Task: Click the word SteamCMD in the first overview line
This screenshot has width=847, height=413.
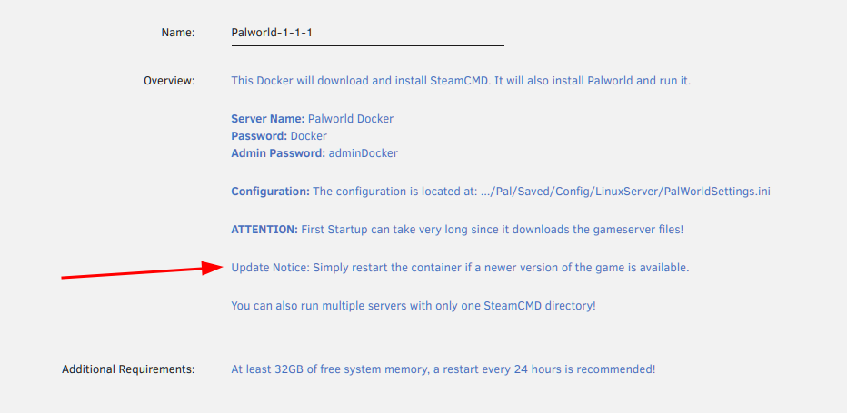Action: [459, 81]
